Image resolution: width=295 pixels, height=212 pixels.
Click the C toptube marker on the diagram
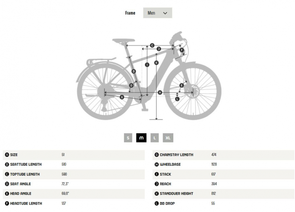[152, 45]
